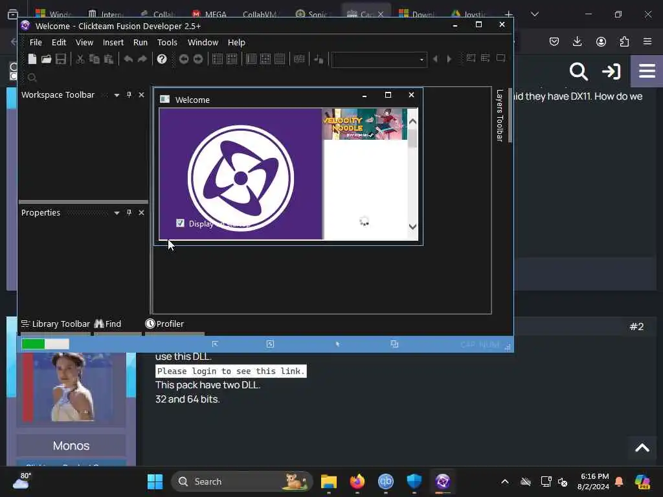
Task: Open the forum hamburger menu
Action: [x=647, y=71]
